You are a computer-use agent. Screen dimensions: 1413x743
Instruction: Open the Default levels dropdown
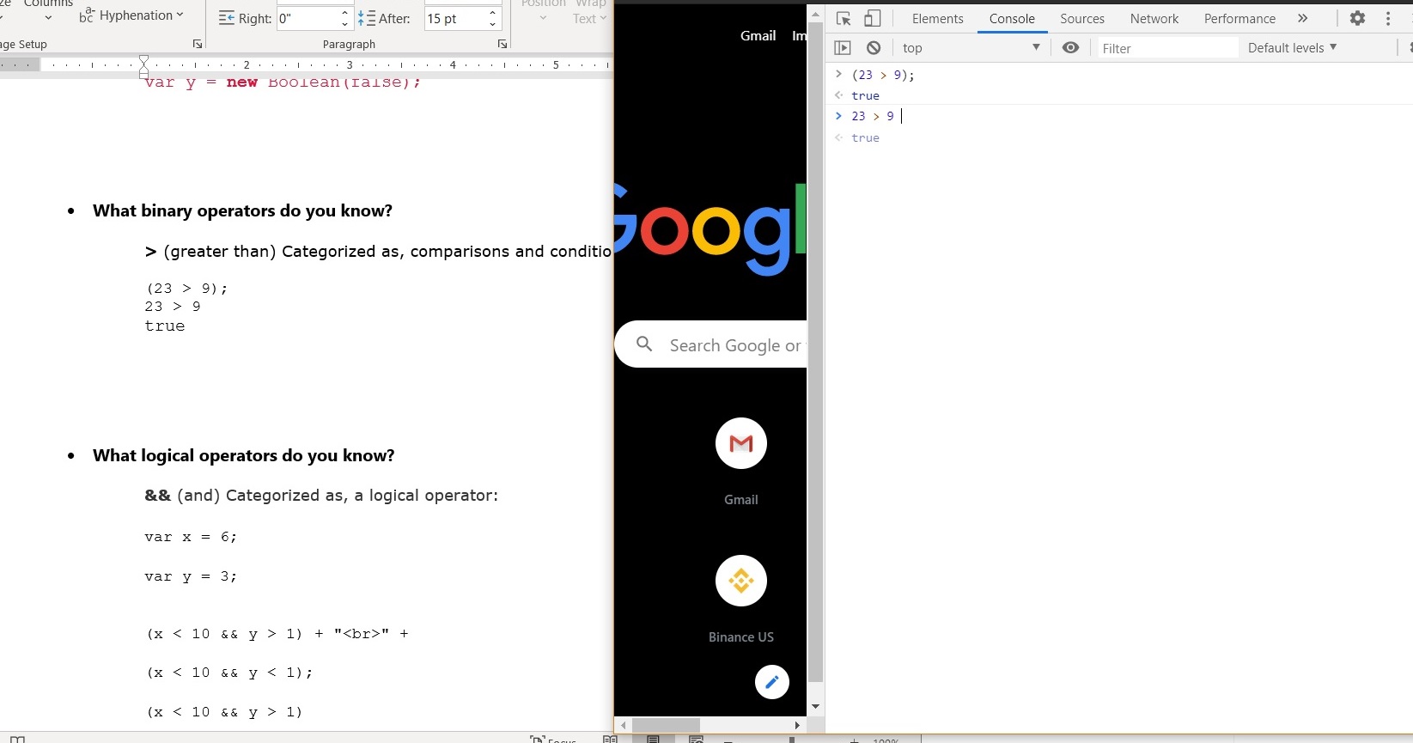(x=1292, y=48)
